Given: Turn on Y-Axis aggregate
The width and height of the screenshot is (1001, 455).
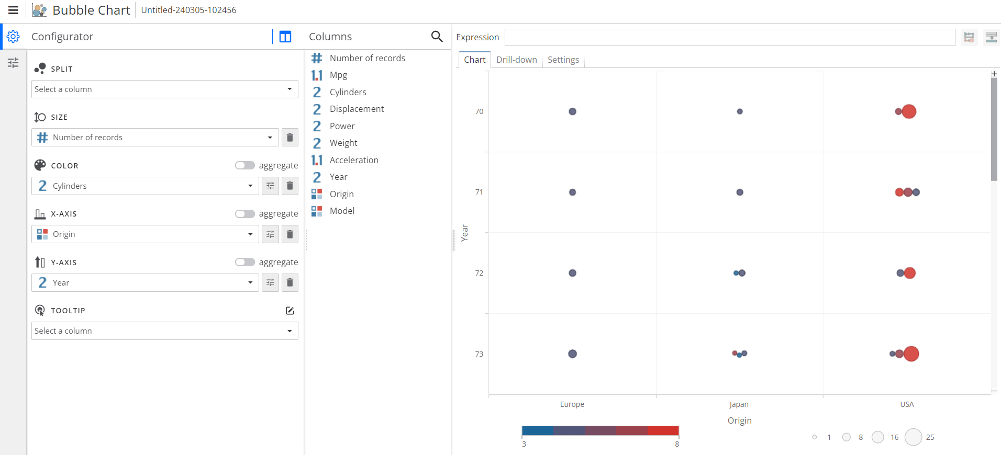Looking at the screenshot, I should tap(244, 263).
